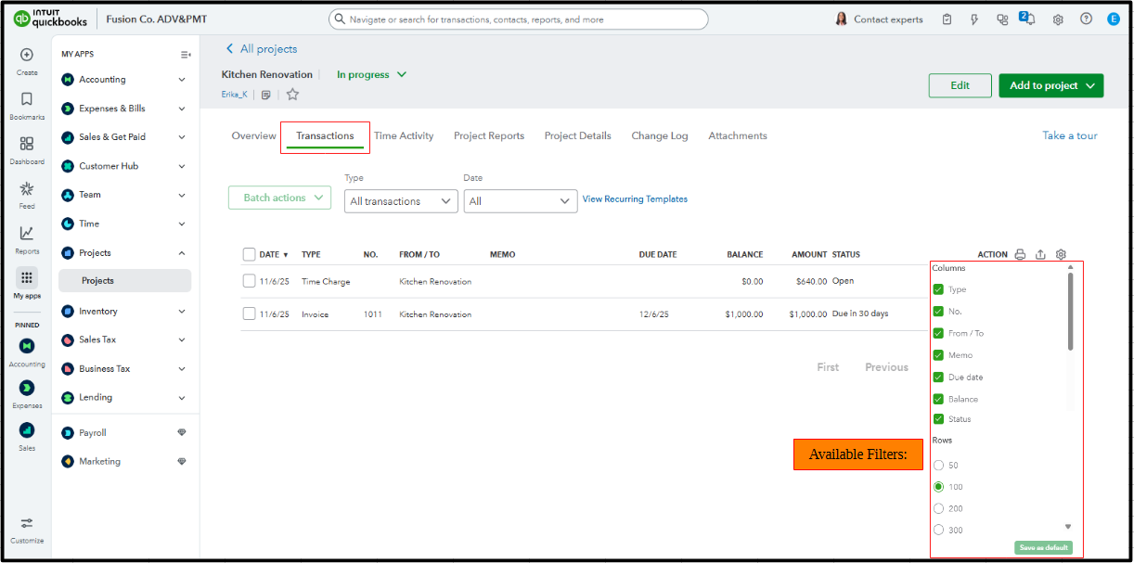Select the 50 rows radio option
Image resolution: width=1134 pixels, height=563 pixels.
pos(938,466)
